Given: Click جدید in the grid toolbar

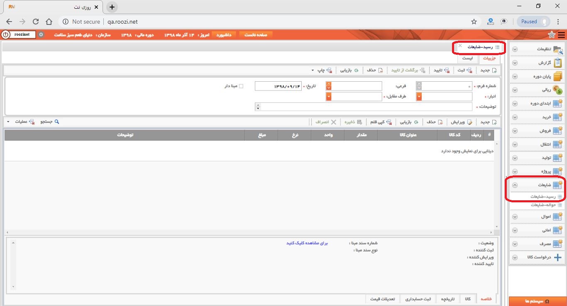Looking at the screenshot, I should coord(488,122).
